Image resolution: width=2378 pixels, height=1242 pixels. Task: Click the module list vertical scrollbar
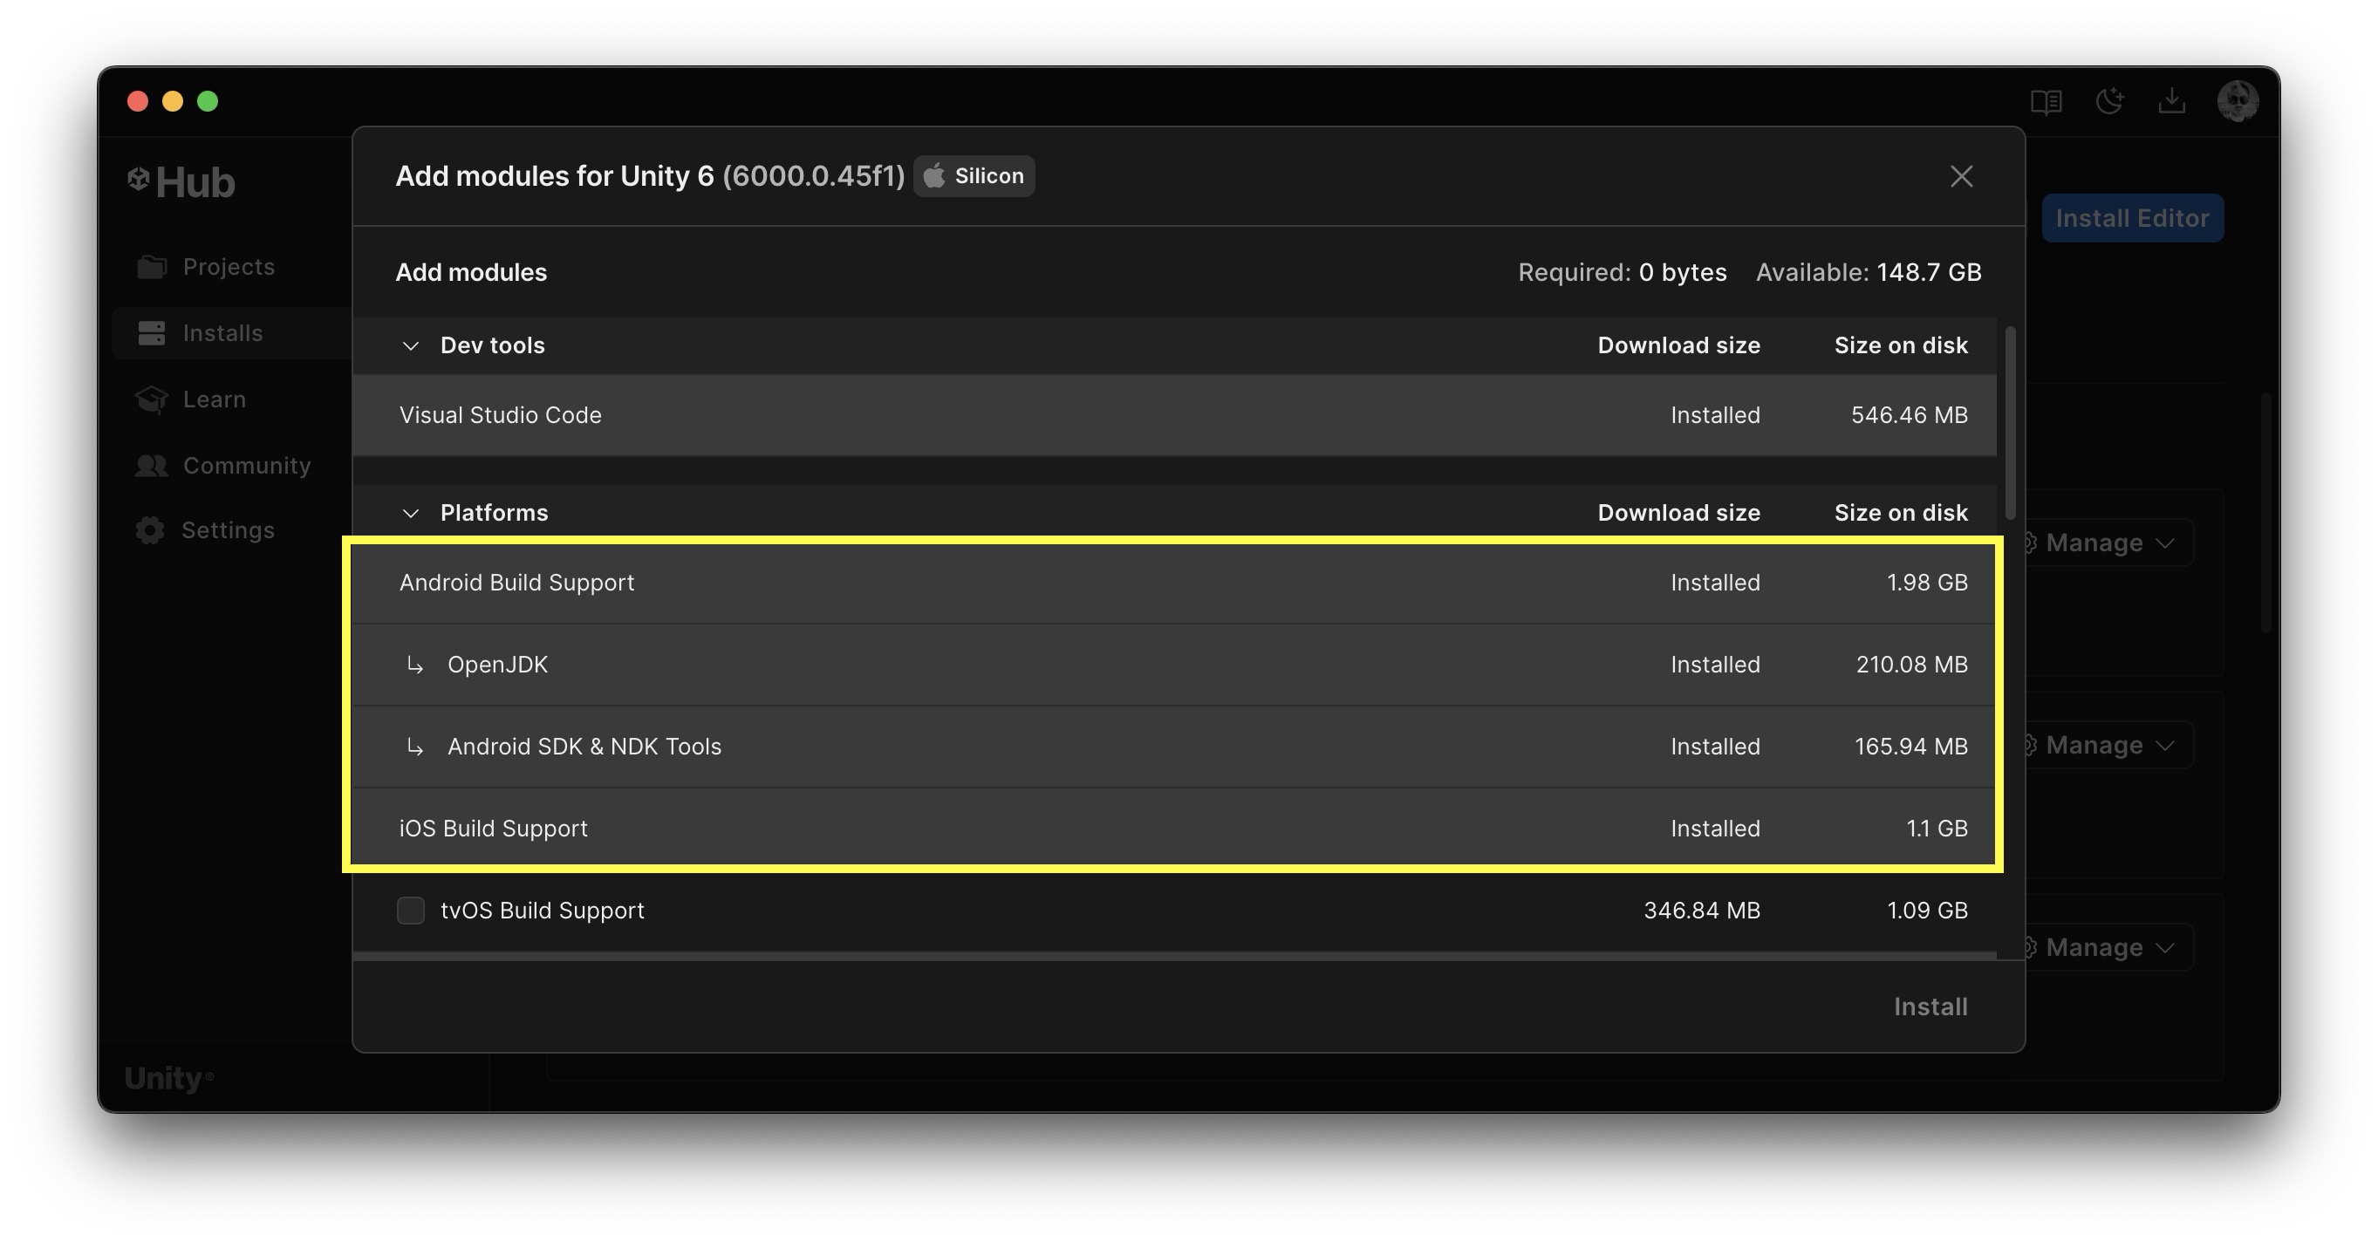pos(2010,425)
